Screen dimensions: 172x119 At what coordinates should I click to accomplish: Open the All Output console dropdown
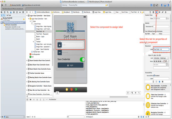[x=90, y=117]
